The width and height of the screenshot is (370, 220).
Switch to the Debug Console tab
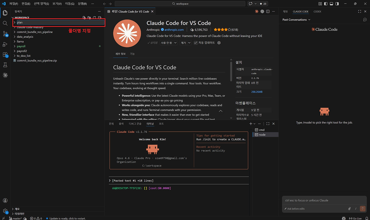135,124
